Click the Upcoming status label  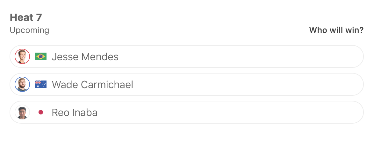29,30
